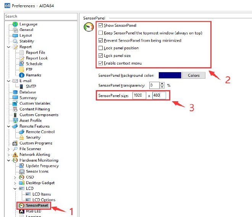Click the General settings icon

tap(15, 30)
